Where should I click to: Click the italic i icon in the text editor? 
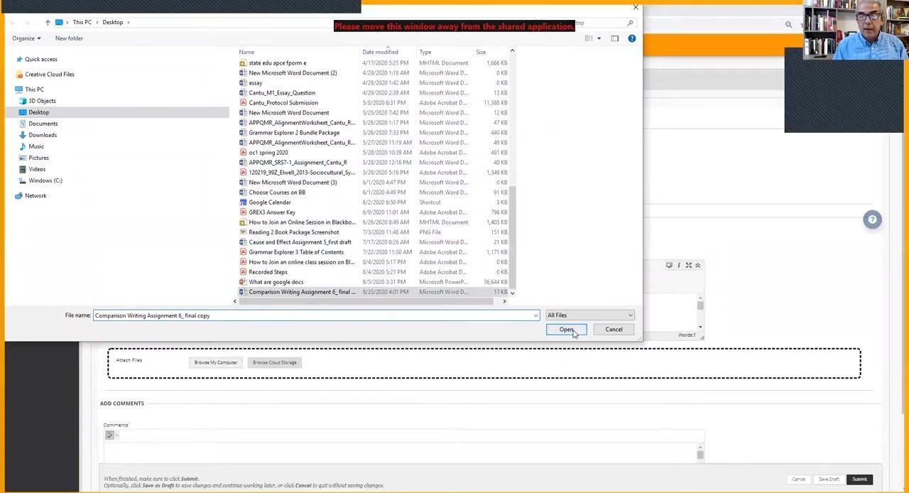point(679,266)
